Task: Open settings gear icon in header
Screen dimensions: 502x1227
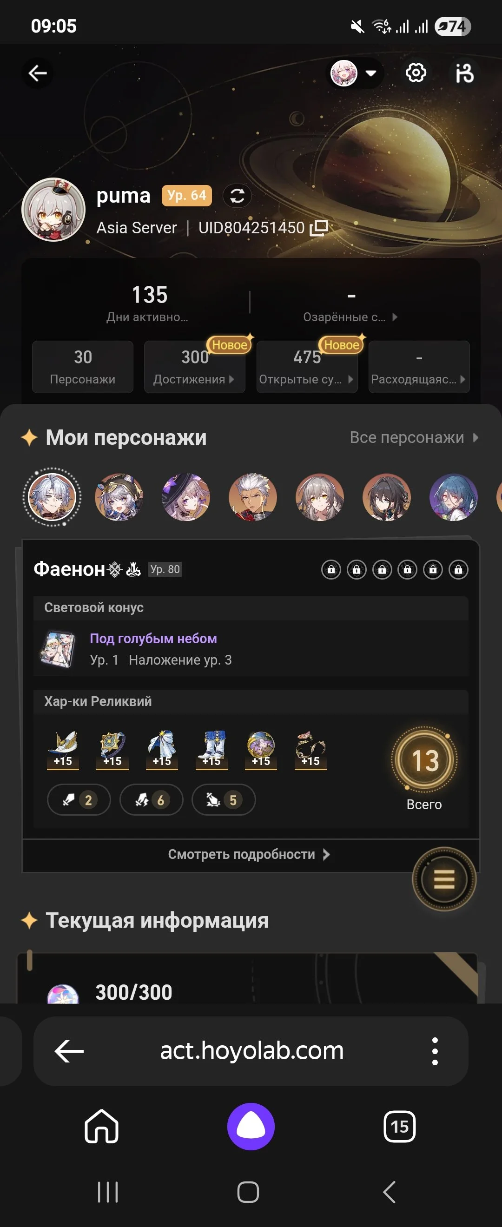Action: tap(416, 73)
